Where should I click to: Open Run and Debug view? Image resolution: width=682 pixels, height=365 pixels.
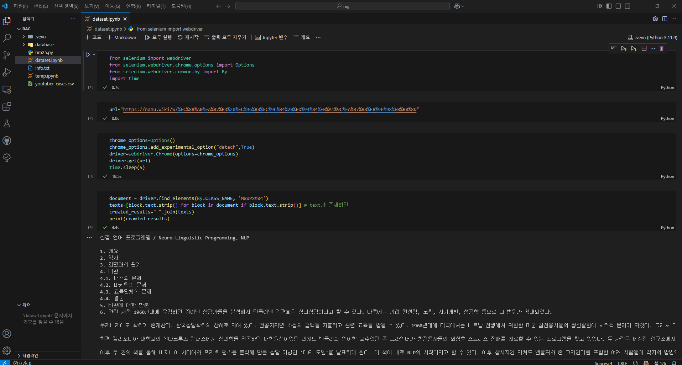point(7,72)
